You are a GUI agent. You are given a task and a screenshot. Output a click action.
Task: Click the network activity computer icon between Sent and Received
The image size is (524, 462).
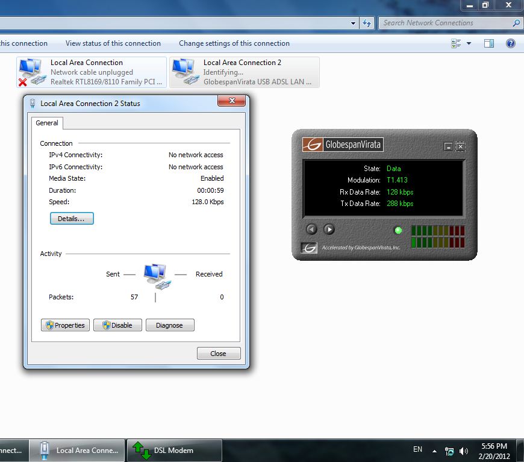(157, 276)
